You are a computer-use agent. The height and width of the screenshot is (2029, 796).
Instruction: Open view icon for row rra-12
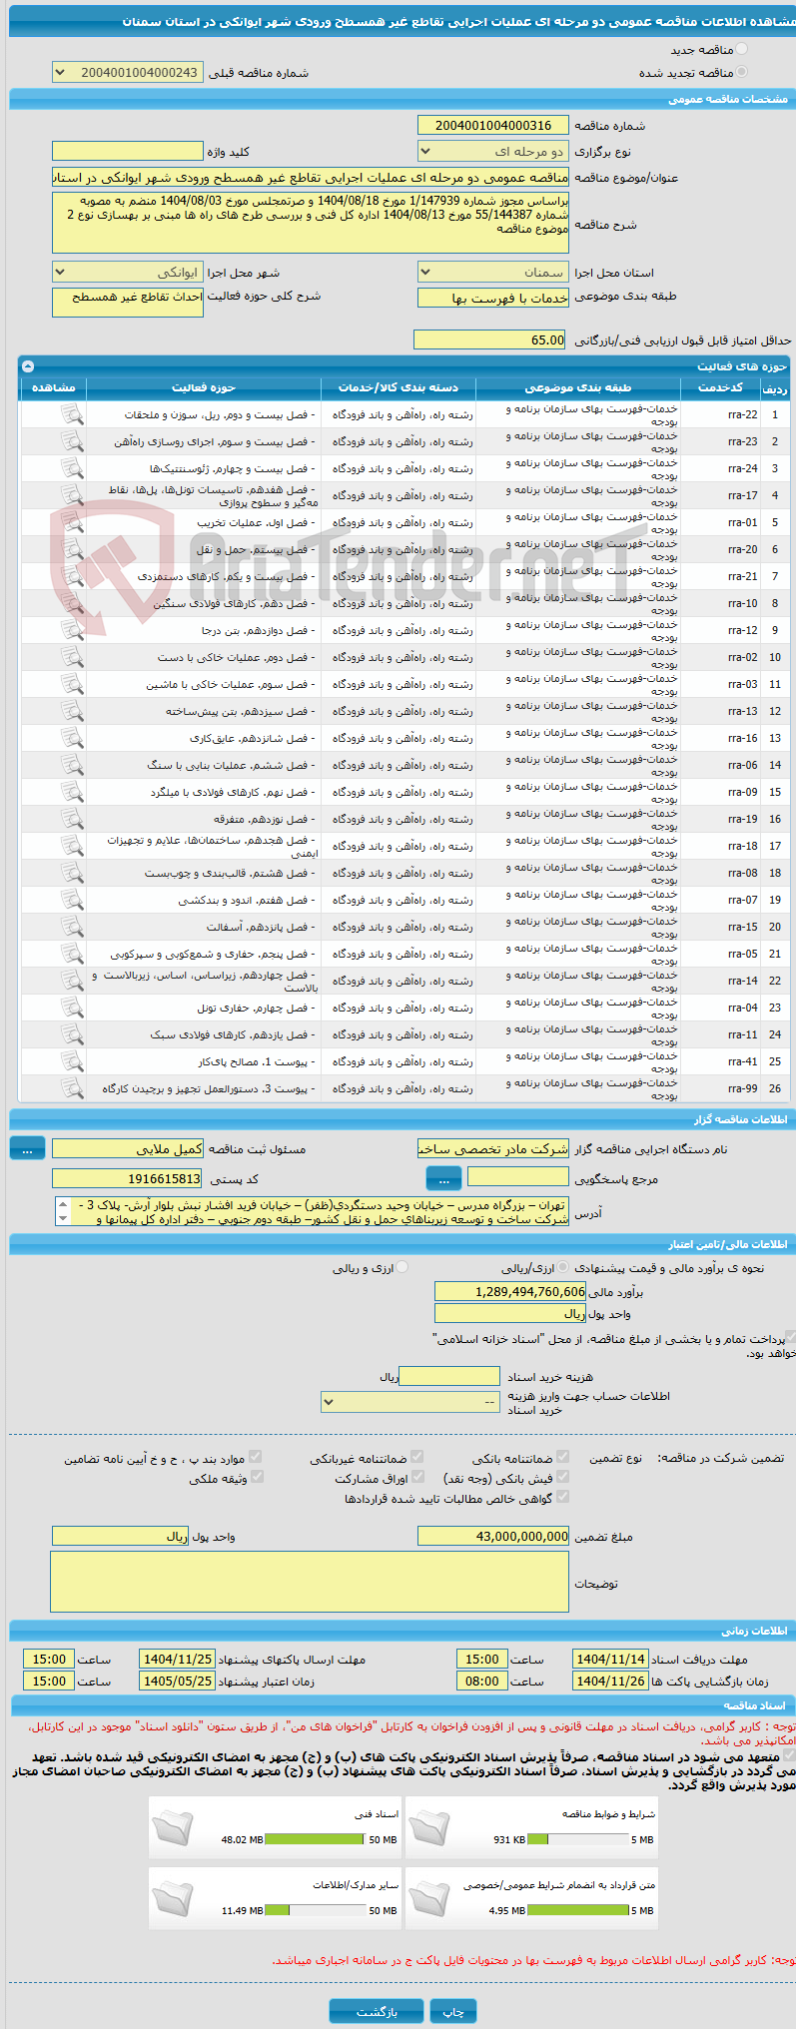click(72, 630)
